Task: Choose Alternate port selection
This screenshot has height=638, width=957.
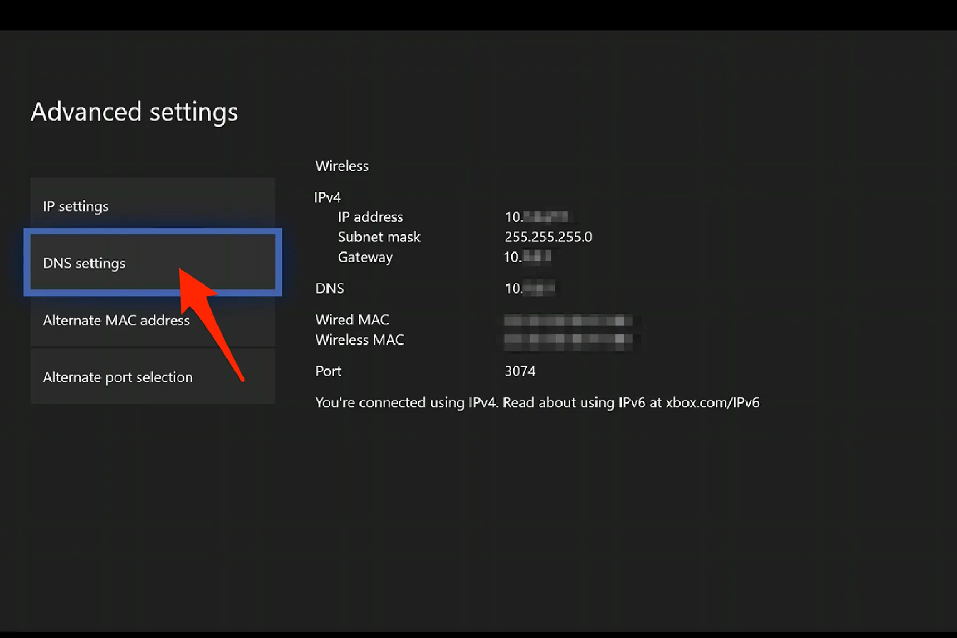Action: [117, 377]
